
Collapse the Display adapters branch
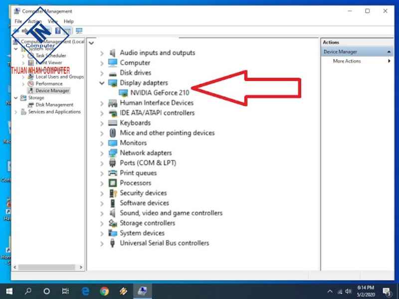[x=102, y=83]
